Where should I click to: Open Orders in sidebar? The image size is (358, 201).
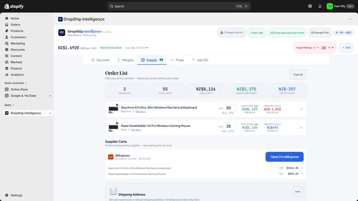point(15,25)
